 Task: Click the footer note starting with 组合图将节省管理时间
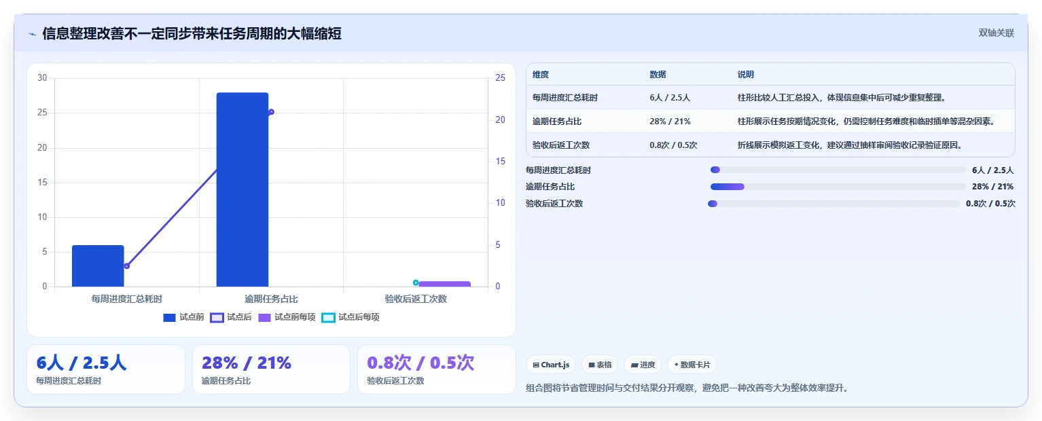click(687, 388)
